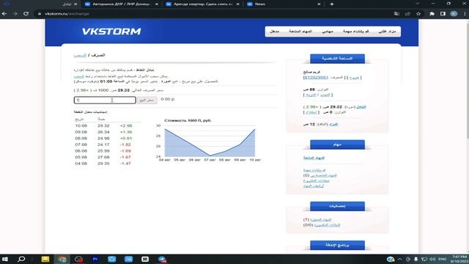Close the News tab
The width and height of the screenshot is (469, 264).
click(x=319, y=4)
